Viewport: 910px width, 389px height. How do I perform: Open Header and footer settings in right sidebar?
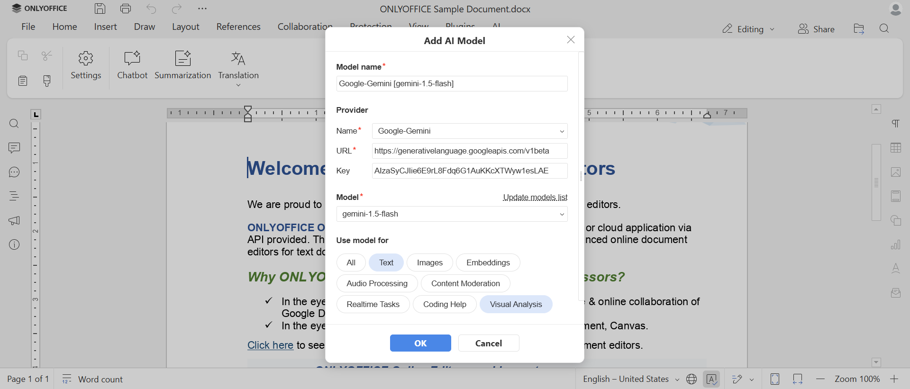pos(896,196)
